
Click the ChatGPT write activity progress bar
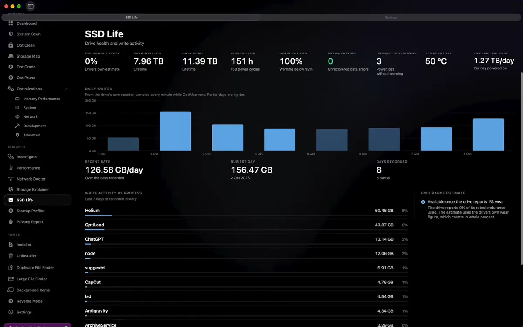[246, 244]
